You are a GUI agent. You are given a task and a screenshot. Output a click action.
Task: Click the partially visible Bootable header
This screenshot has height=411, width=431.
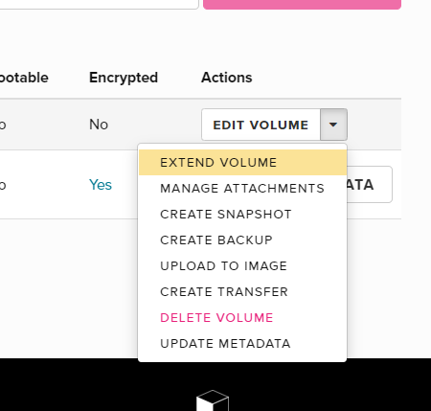point(24,78)
